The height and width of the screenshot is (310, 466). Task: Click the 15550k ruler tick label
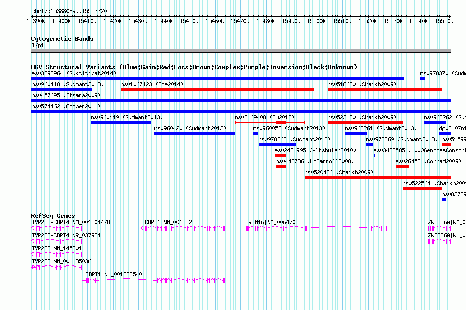click(444, 21)
